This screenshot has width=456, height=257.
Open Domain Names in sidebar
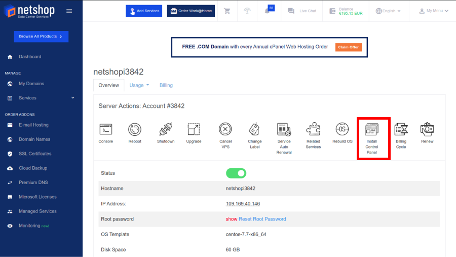pos(34,139)
